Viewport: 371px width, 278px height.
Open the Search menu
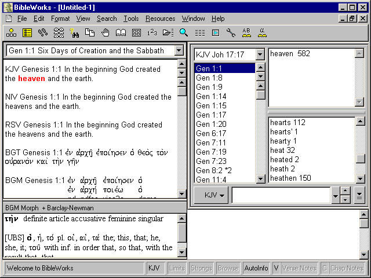coord(107,19)
